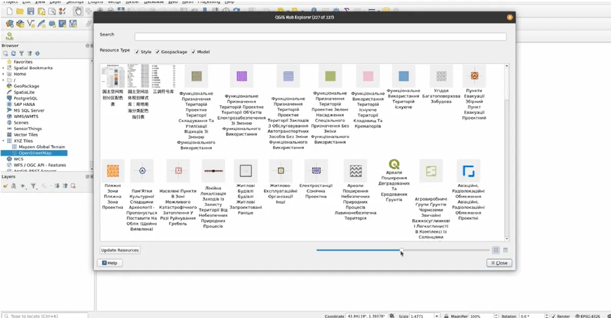Click the New Temporary Scratch Layer icon
Image resolution: width=611 pixels, height=318 pixels.
52,23
